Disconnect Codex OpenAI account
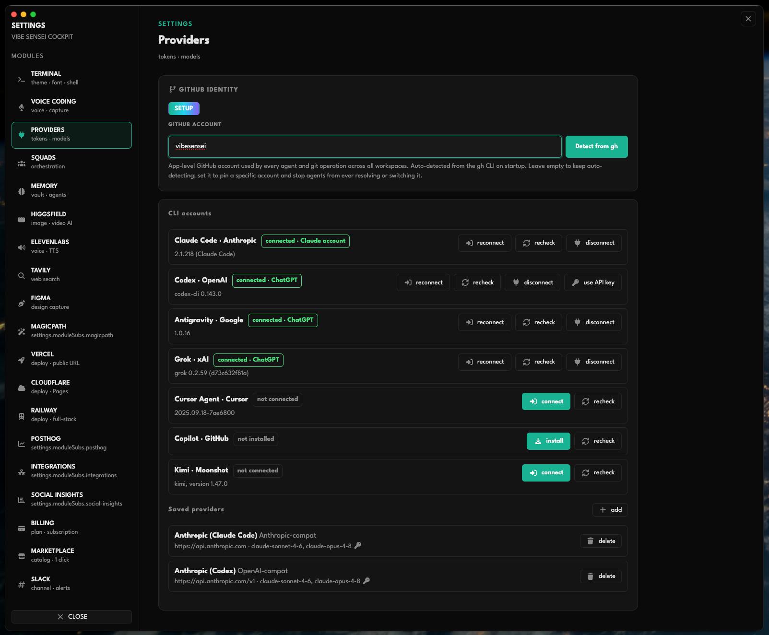This screenshot has height=635, width=769. 532,283
